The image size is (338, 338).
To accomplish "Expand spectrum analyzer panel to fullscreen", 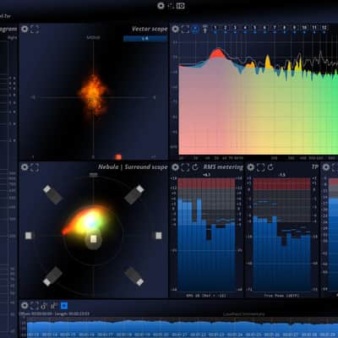I will coord(185,29).
